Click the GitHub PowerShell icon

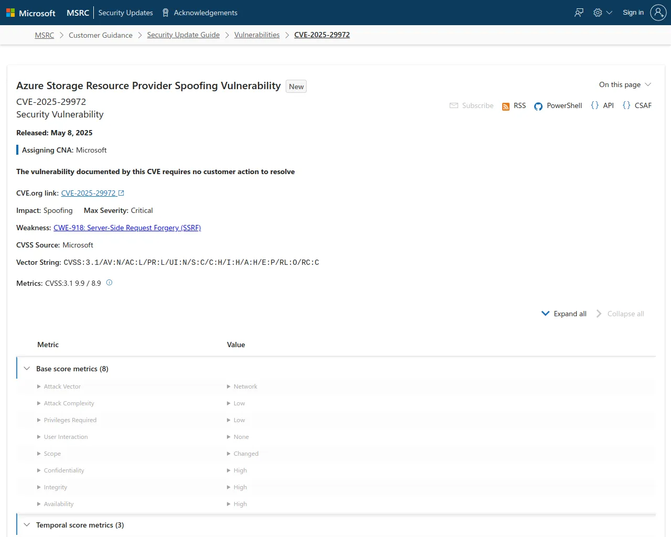[538, 106]
